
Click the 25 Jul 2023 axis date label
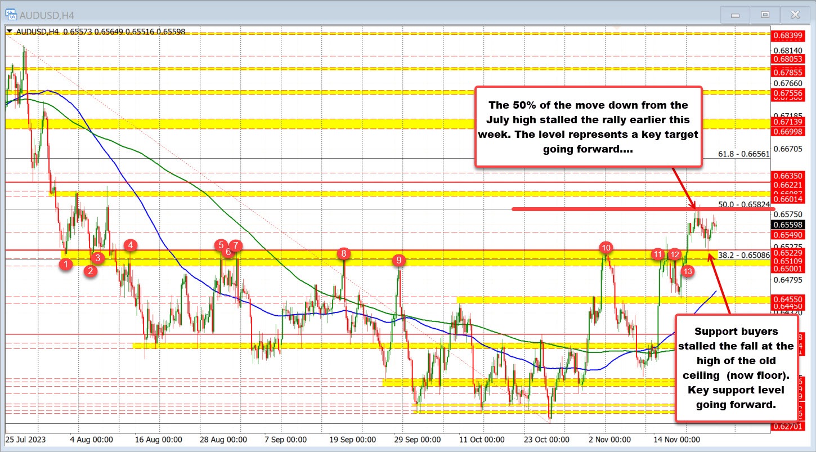click(x=27, y=439)
